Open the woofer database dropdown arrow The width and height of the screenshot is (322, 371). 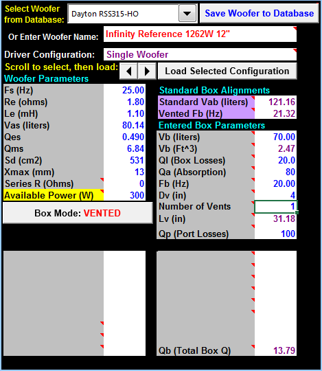(x=187, y=14)
